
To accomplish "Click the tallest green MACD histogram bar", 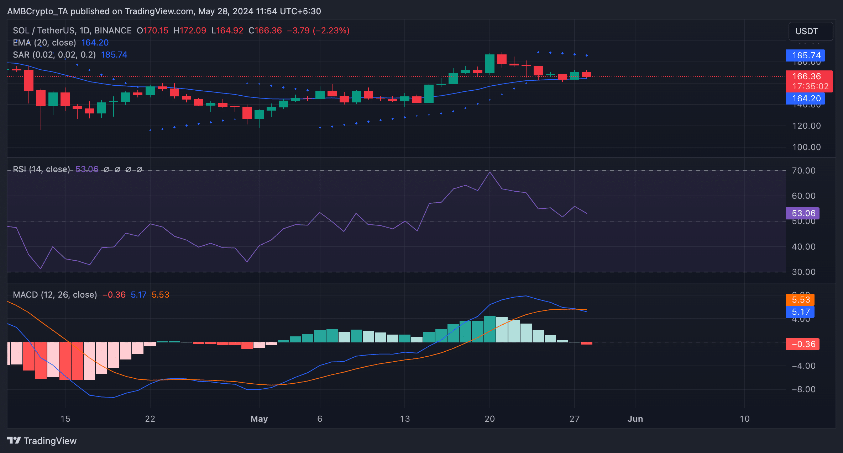I will point(490,329).
